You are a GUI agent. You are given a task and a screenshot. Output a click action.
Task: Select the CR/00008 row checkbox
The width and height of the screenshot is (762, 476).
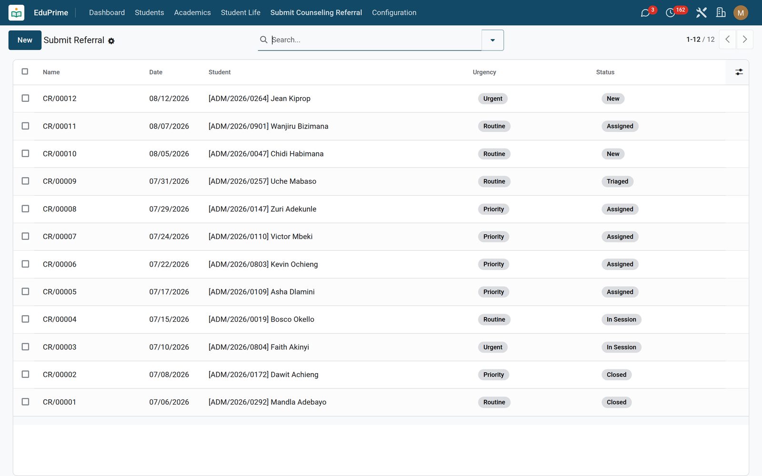25,208
